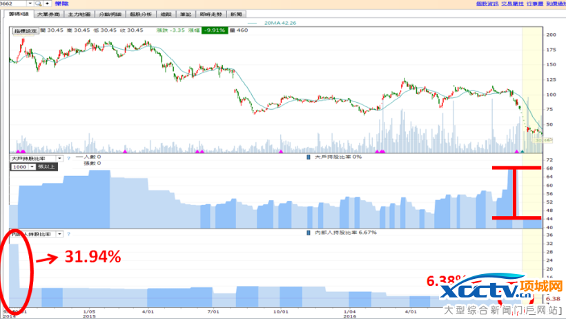Click the 行事曆 link
The image size is (566, 319).
[x=534, y=3]
